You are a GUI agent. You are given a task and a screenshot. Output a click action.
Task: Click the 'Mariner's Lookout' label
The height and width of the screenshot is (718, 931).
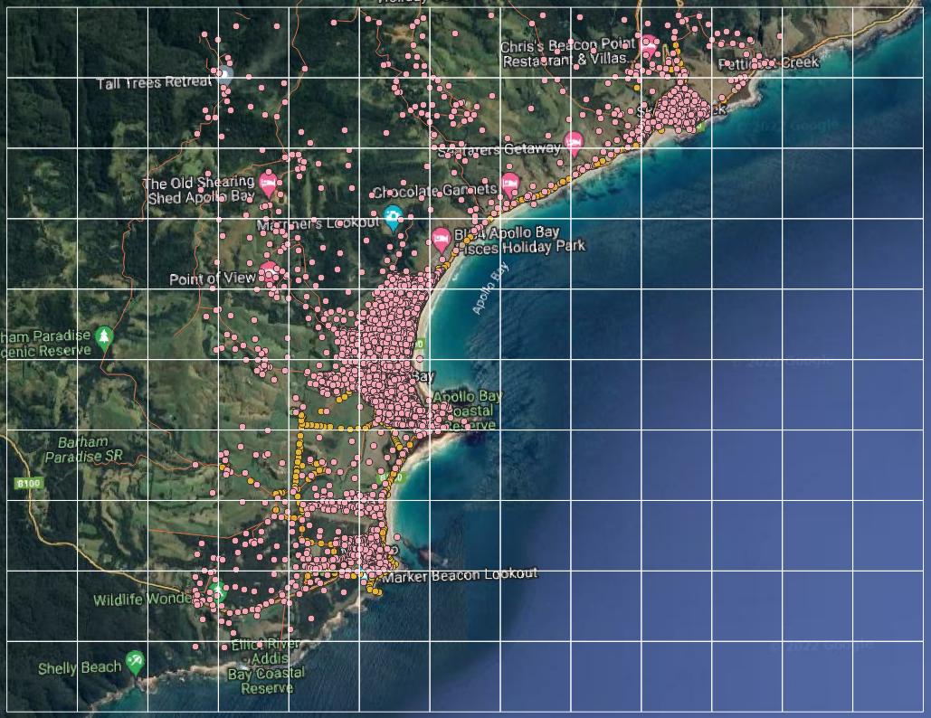pos(318,223)
